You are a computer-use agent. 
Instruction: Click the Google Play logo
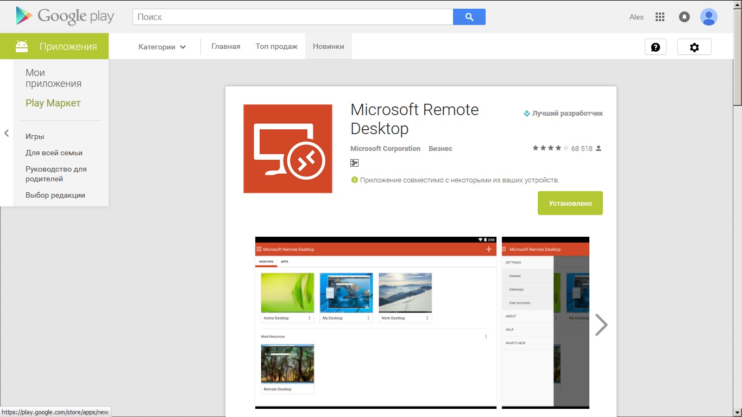click(65, 16)
